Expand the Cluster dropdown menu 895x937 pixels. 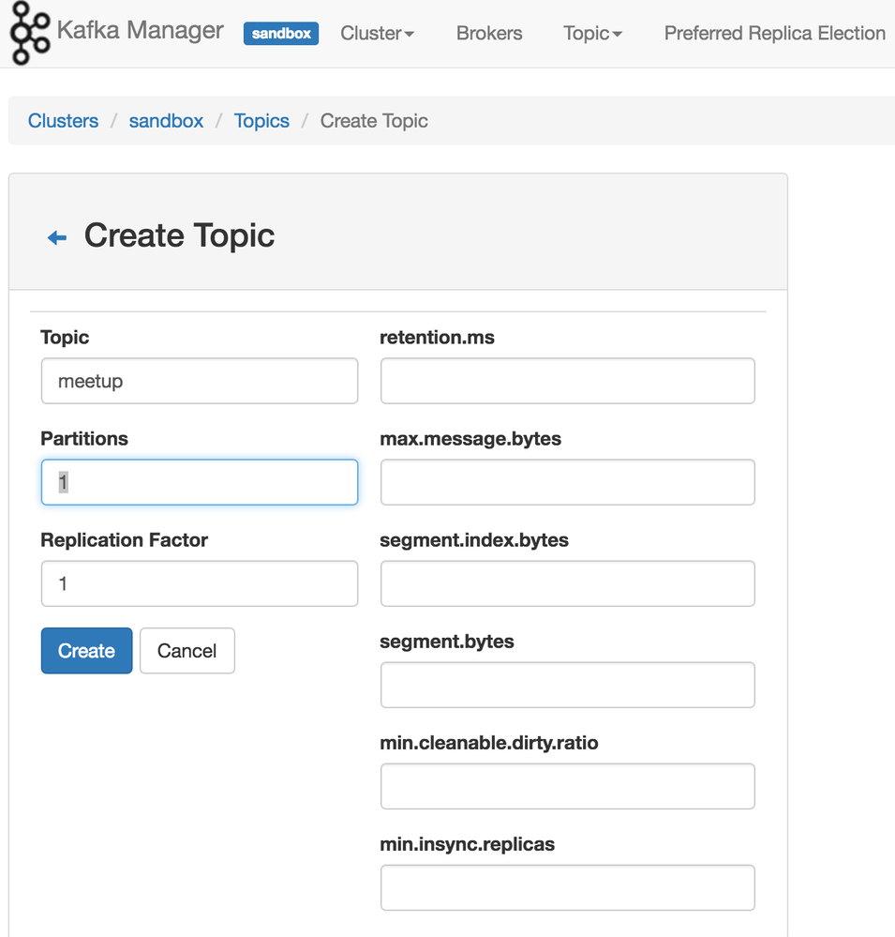point(377,34)
